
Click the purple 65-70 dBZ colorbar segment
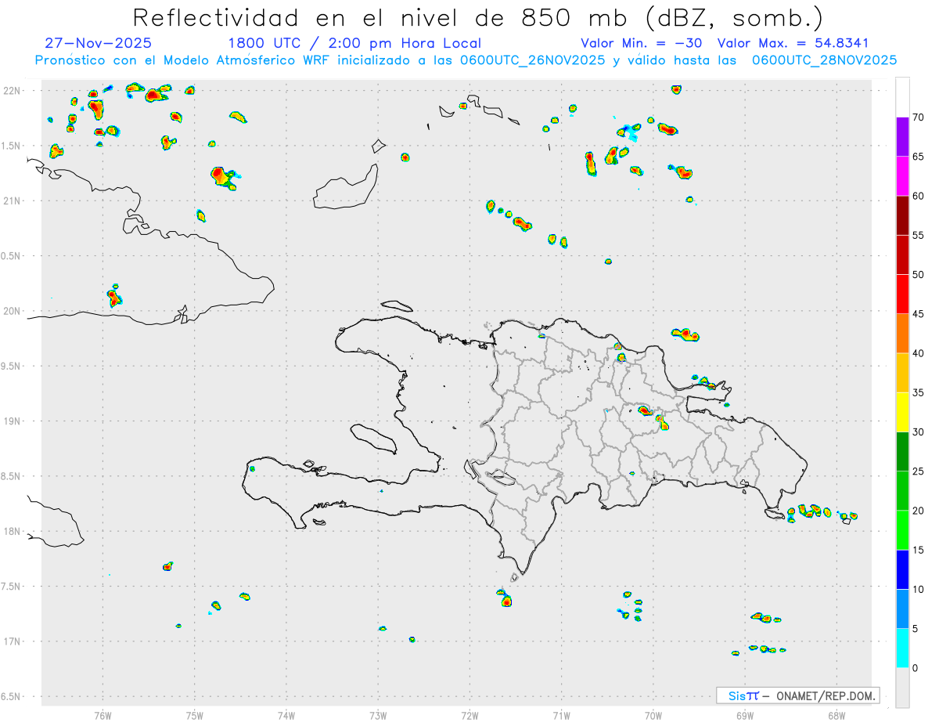(x=902, y=137)
